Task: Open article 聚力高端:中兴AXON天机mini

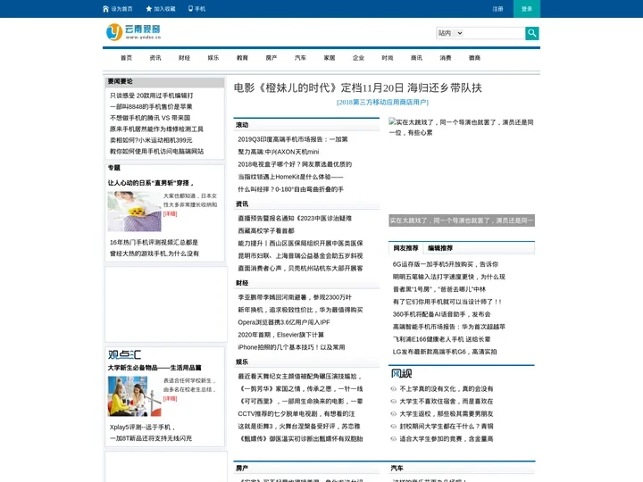Action: click(x=279, y=152)
